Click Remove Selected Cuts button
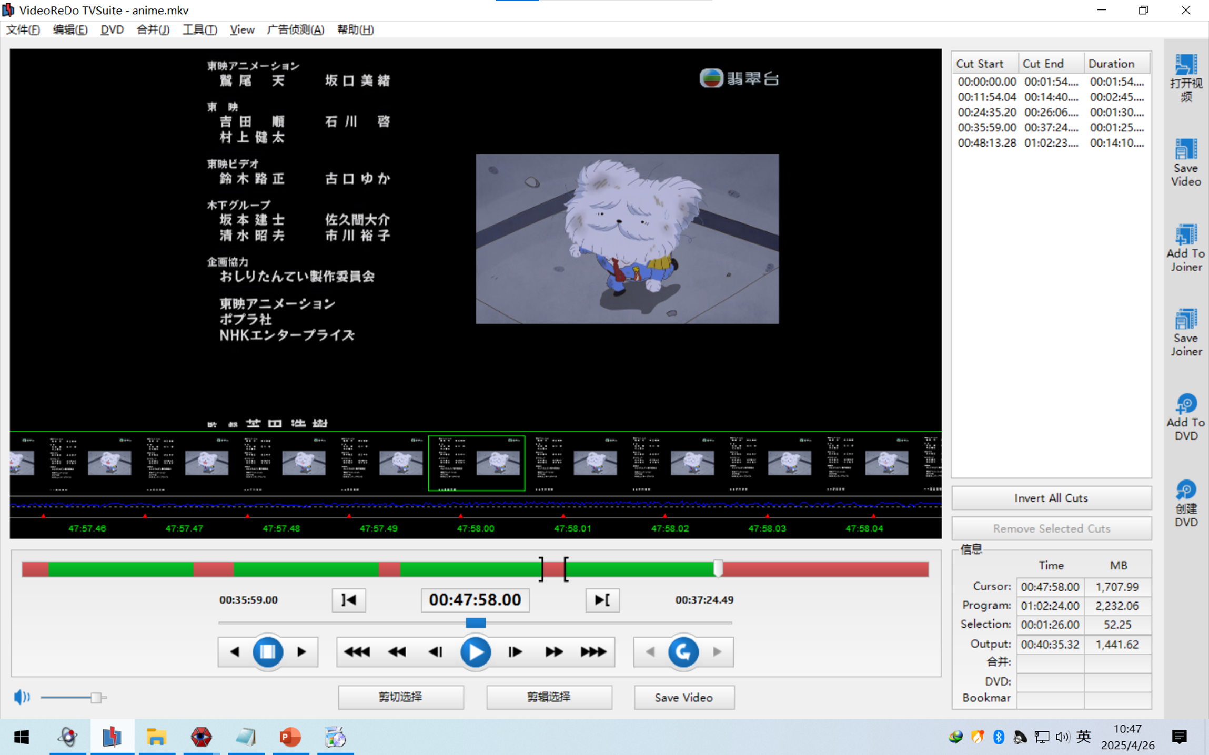The height and width of the screenshot is (755, 1209). (1051, 528)
